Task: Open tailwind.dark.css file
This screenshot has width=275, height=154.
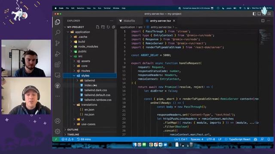Action: click(x=95, y=90)
